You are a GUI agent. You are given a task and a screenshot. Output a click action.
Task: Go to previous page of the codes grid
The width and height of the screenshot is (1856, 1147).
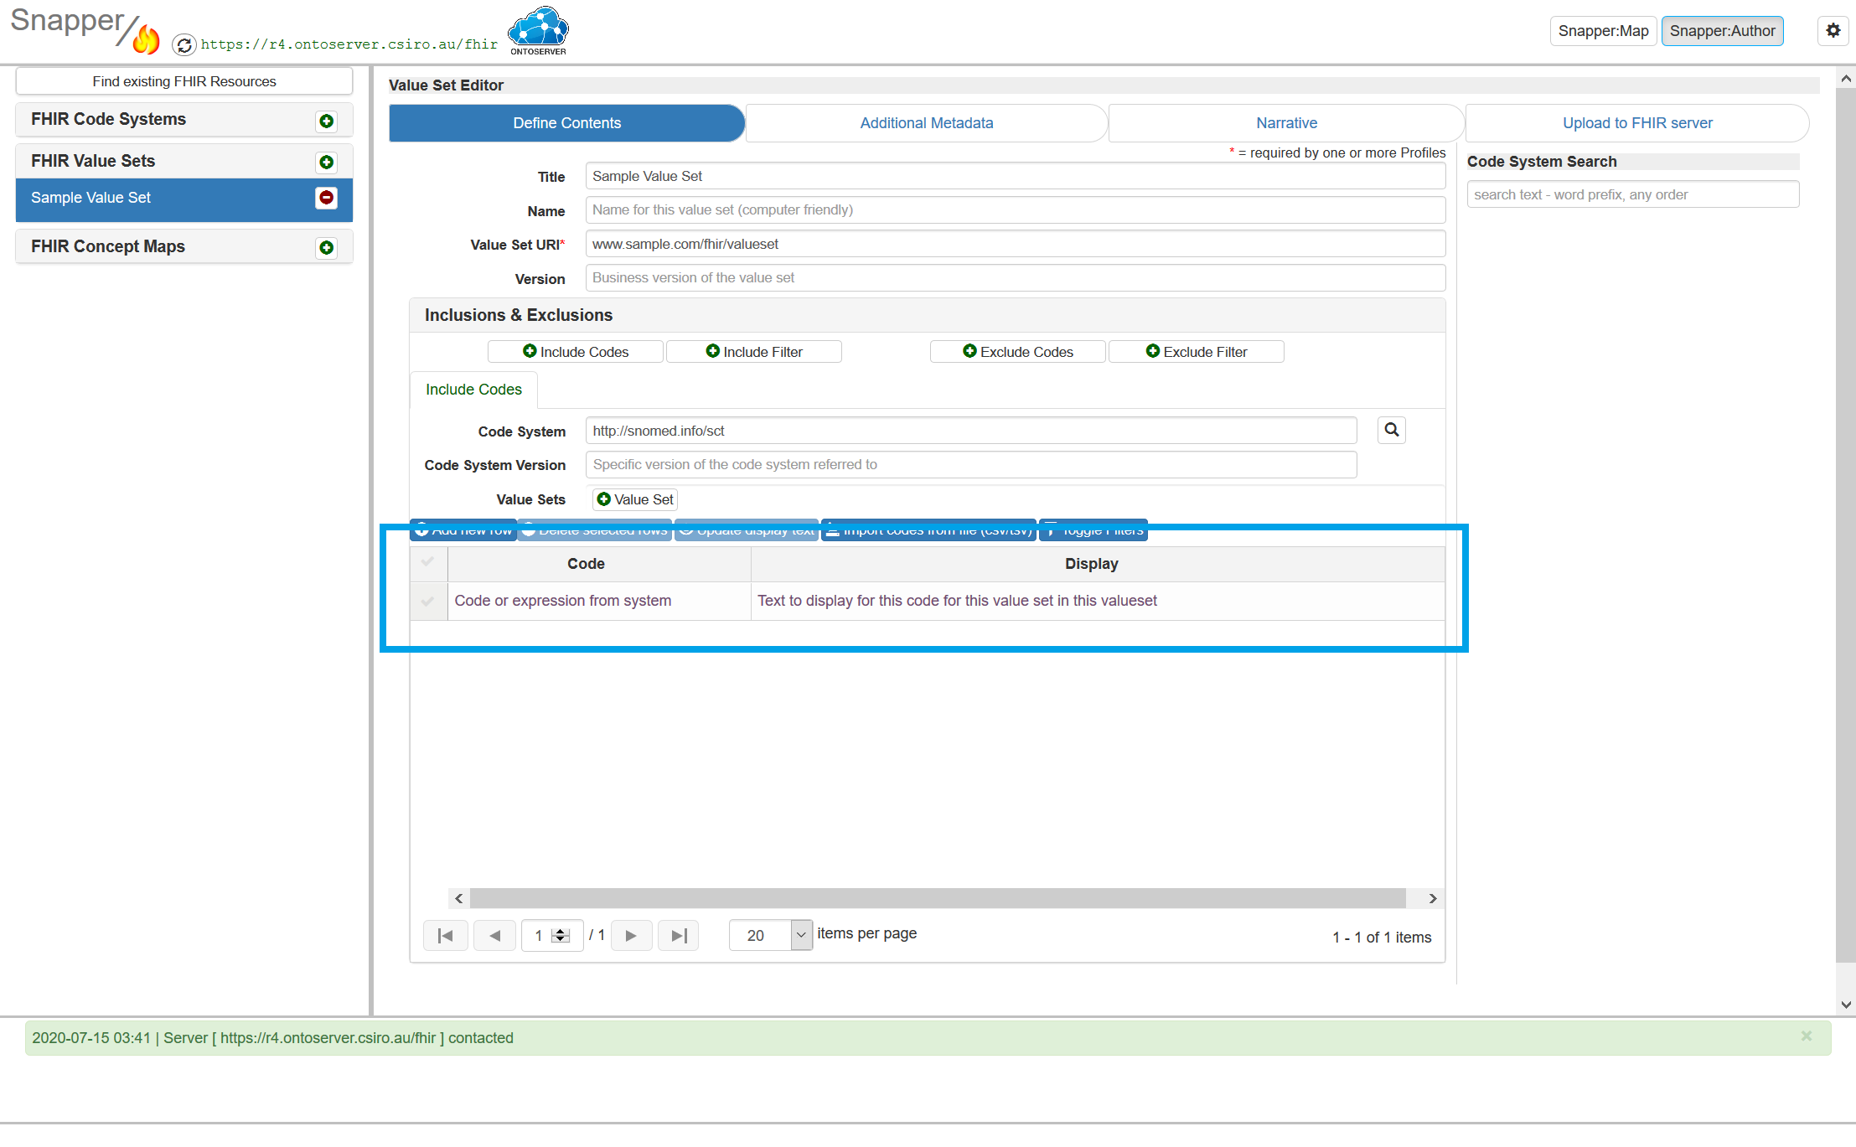[494, 935]
